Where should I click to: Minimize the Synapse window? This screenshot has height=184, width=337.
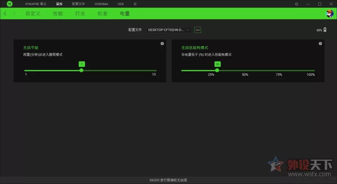[x=308, y=4]
